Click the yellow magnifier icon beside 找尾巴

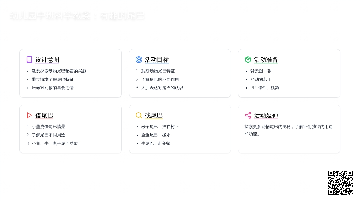[x=139, y=115]
